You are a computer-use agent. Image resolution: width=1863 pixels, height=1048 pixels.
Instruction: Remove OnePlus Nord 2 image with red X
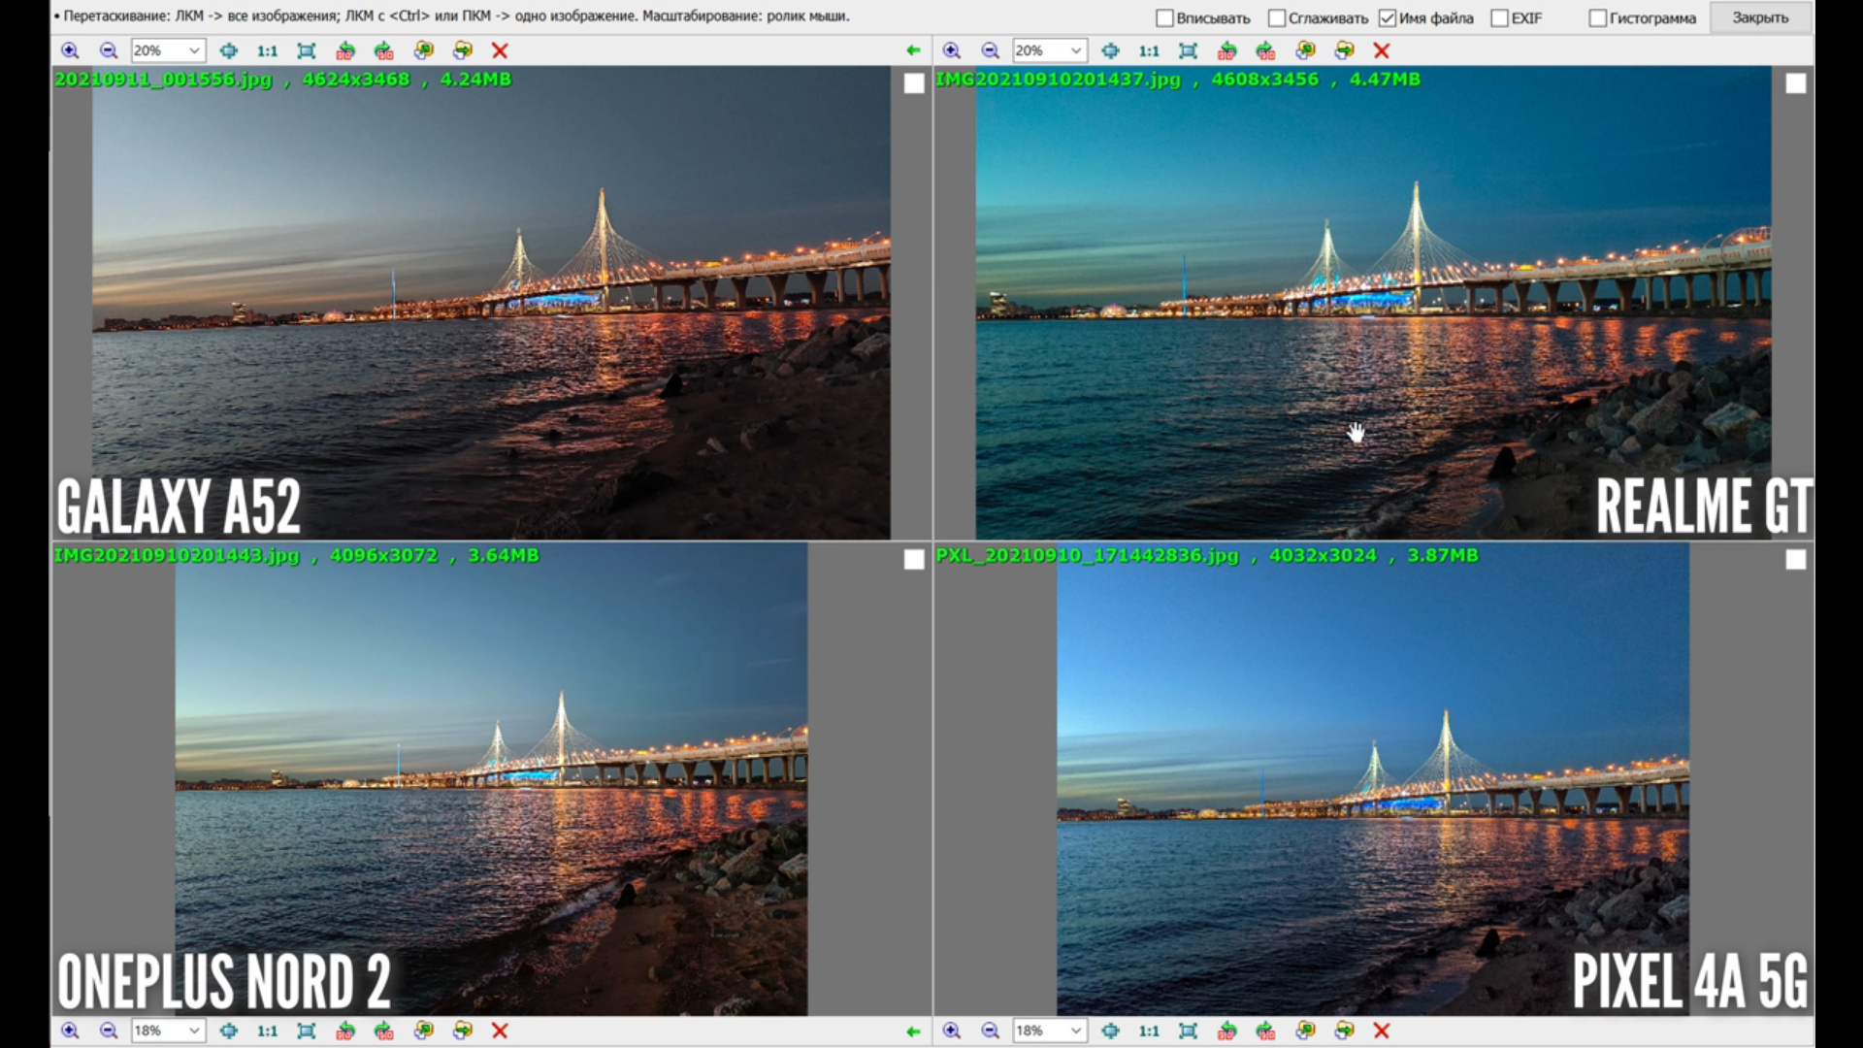point(500,1031)
